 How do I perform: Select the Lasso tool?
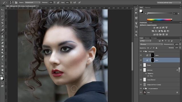pyautogui.click(x=2, y=16)
